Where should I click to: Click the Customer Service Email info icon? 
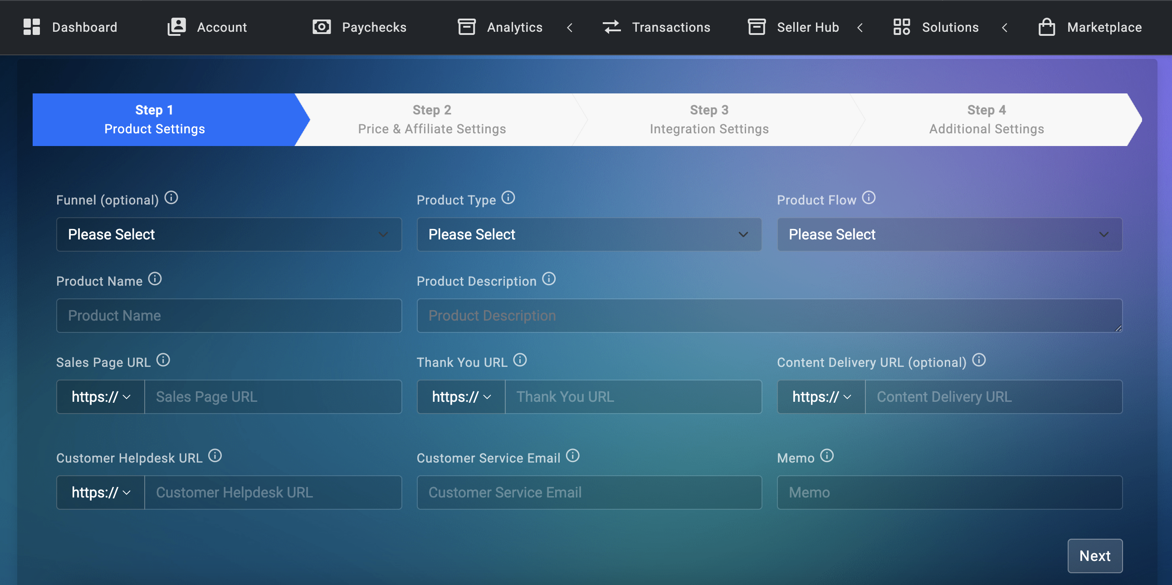pyautogui.click(x=572, y=456)
